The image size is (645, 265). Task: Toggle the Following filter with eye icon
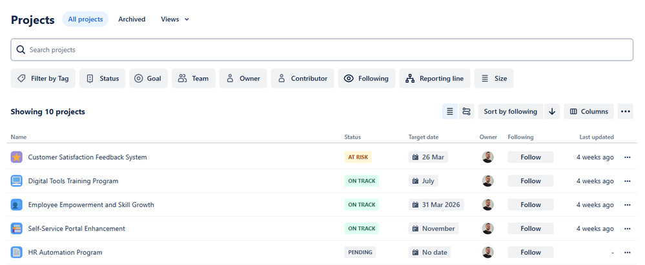367,79
